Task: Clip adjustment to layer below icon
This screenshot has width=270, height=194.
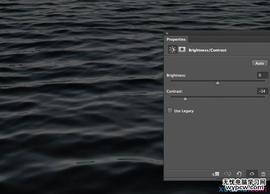Action: coord(215,174)
